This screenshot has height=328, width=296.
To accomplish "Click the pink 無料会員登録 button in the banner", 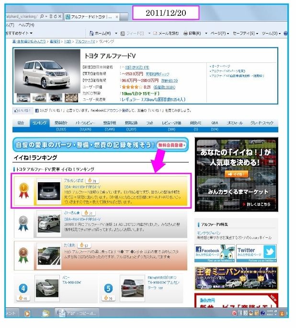I will click(x=171, y=145).
